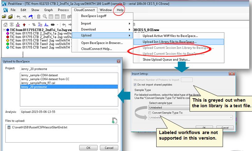Click the percent icon in graph toolbar

34,25
